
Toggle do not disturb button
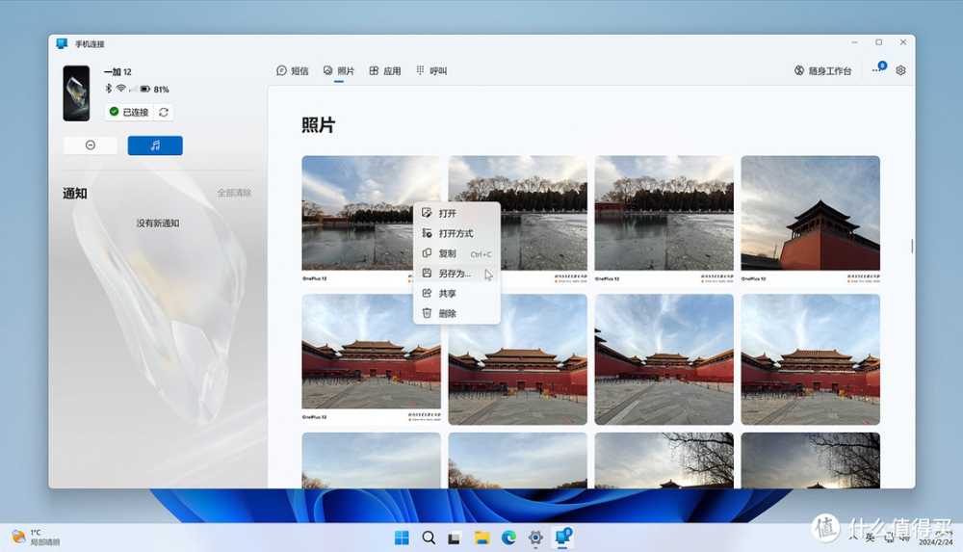(x=91, y=145)
